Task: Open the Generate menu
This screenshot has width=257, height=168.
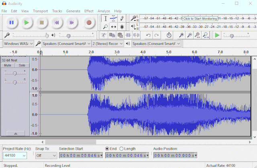Action: click(73, 11)
